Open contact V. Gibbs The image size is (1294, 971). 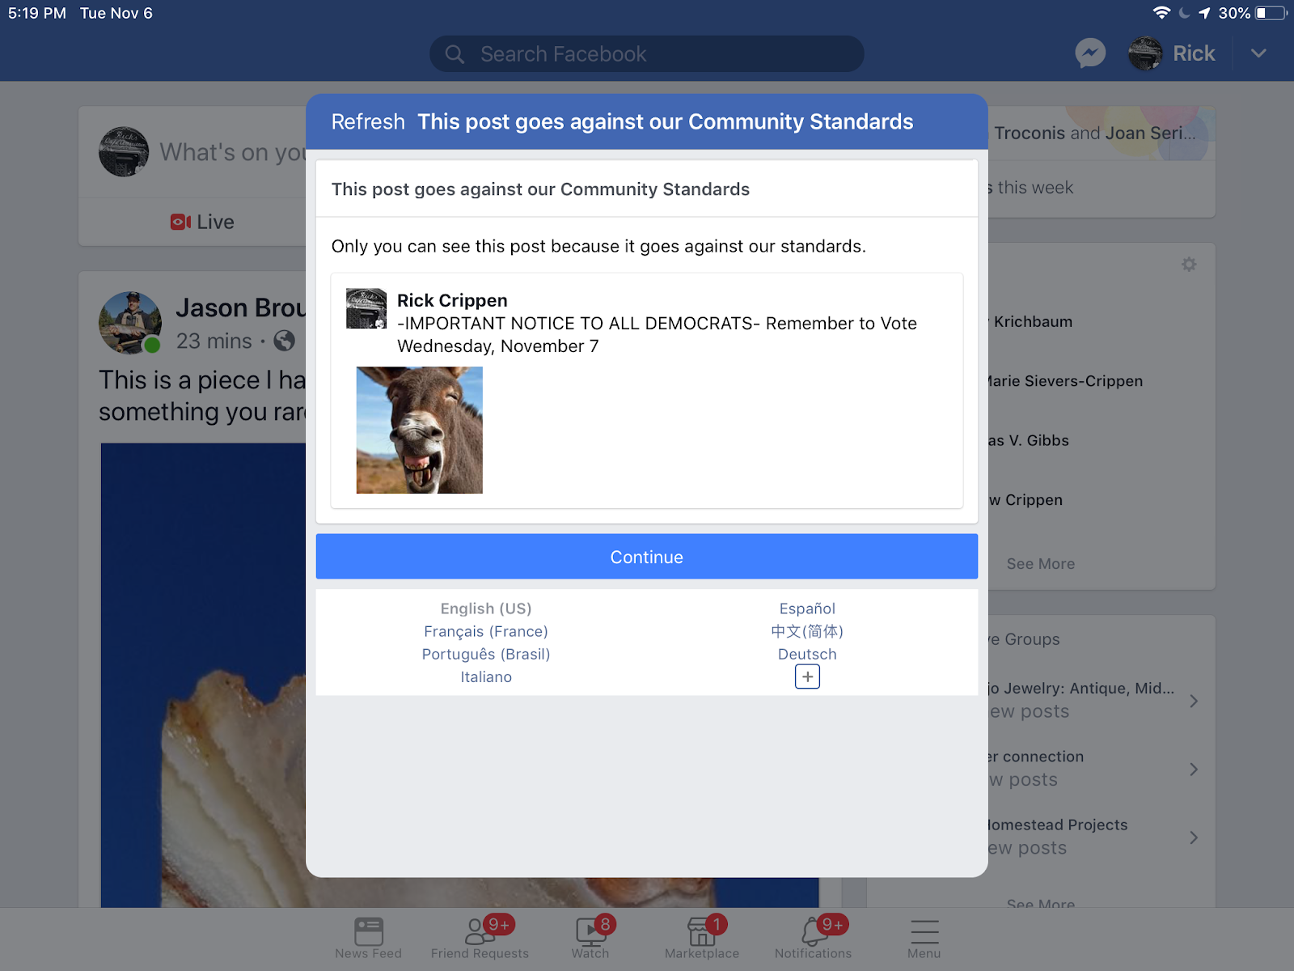(1029, 441)
